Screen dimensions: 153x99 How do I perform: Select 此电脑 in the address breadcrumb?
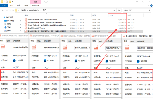pos(23,10)
